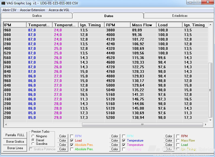
Task: Click the horizontal scrollbar left arrow
Action: [6, 125]
